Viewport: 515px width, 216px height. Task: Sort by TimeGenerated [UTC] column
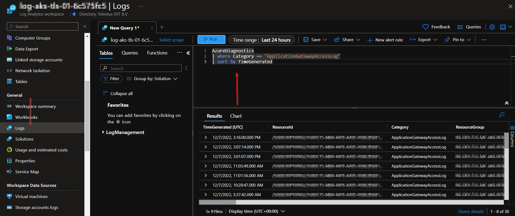pyautogui.click(x=223, y=127)
